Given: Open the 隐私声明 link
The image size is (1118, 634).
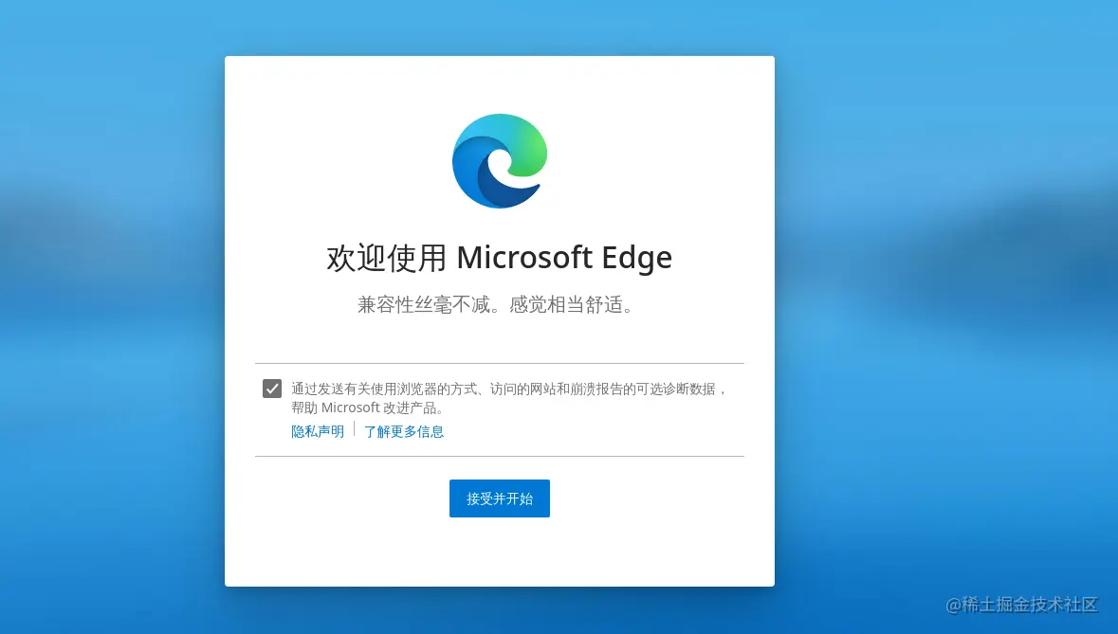Looking at the screenshot, I should [x=318, y=431].
